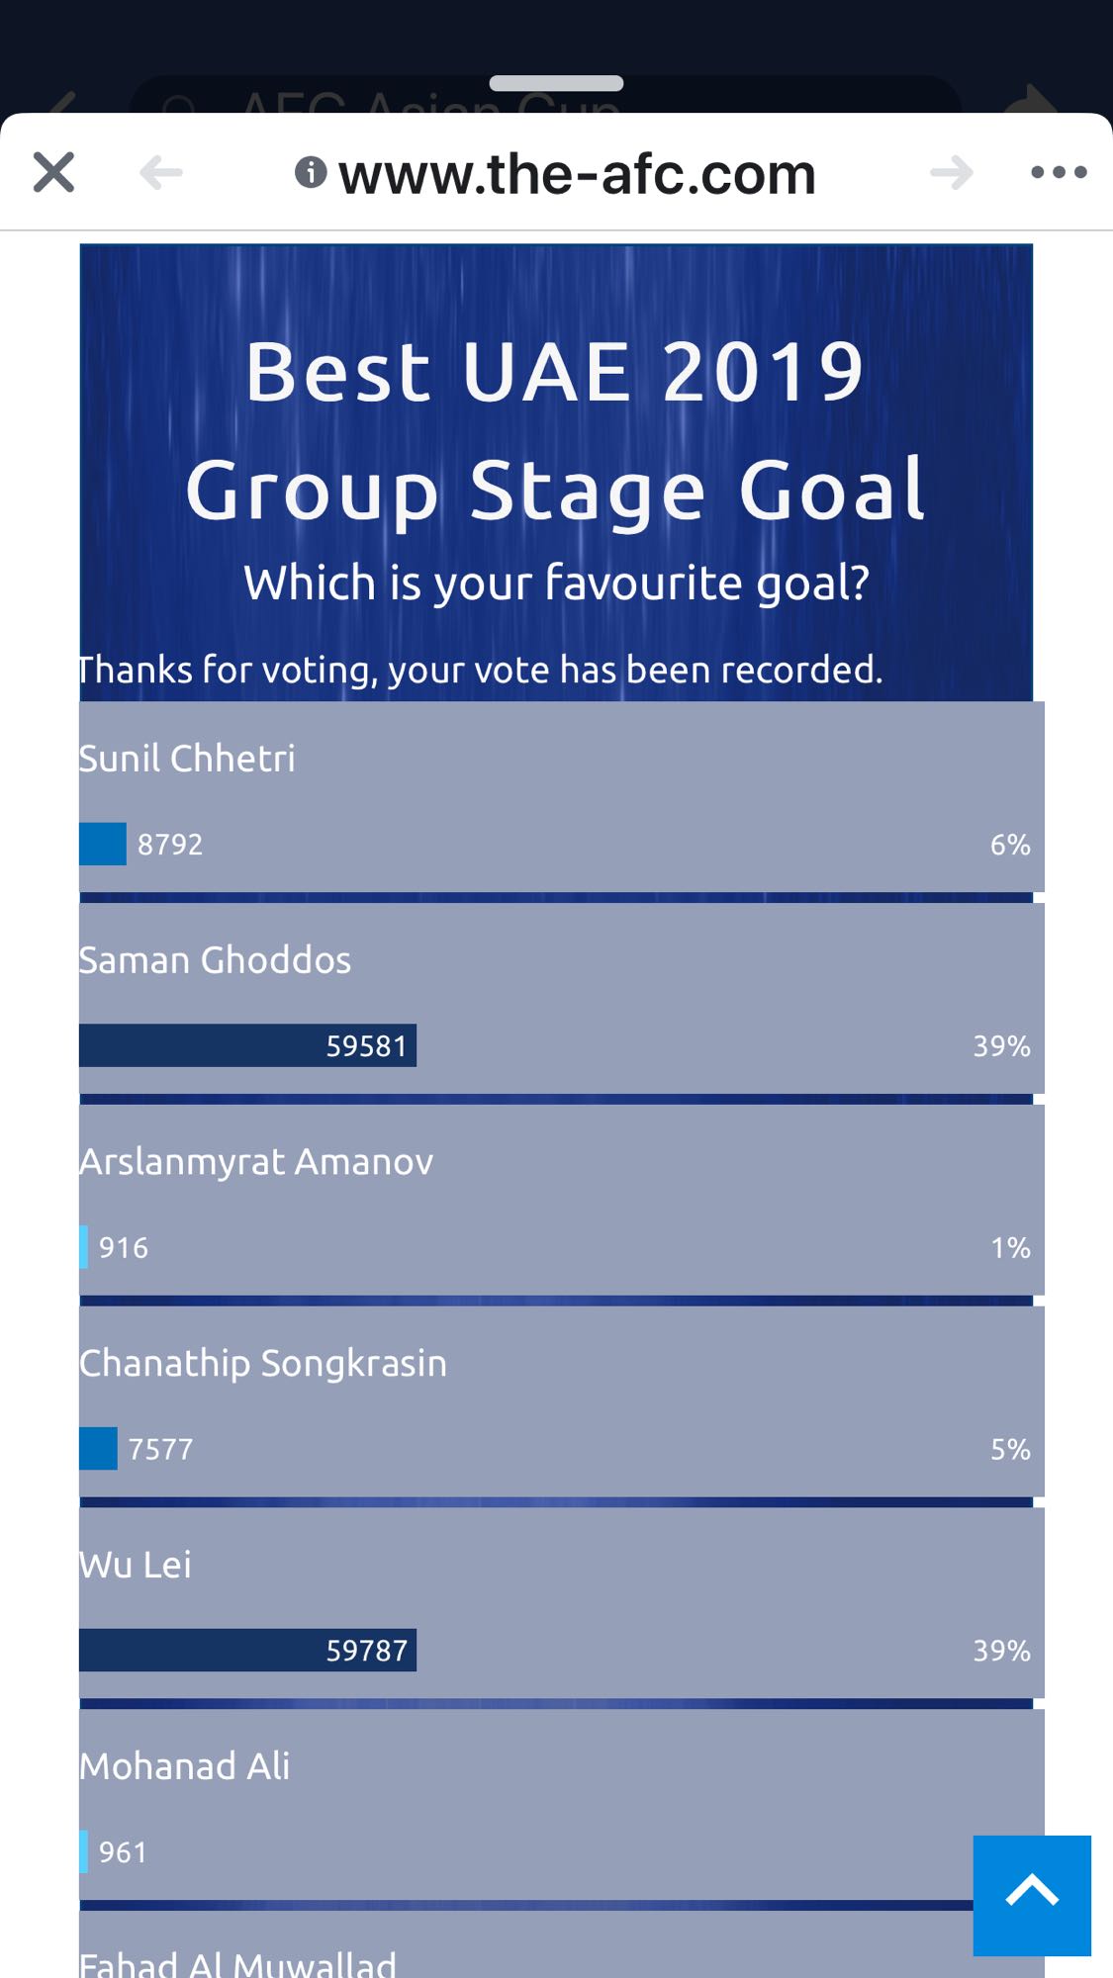Tap Saman Ghoddos 59581 vote bar
1113x1978 pixels.
[x=247, y=1045]
